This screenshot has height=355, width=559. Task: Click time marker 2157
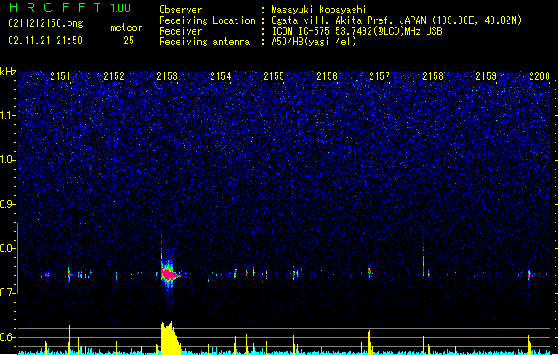379,75
